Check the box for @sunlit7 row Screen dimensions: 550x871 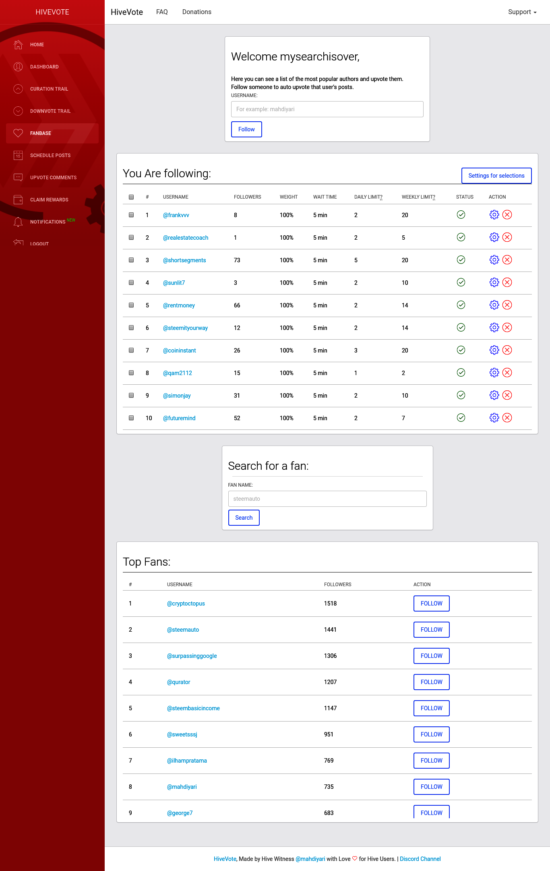131,282
